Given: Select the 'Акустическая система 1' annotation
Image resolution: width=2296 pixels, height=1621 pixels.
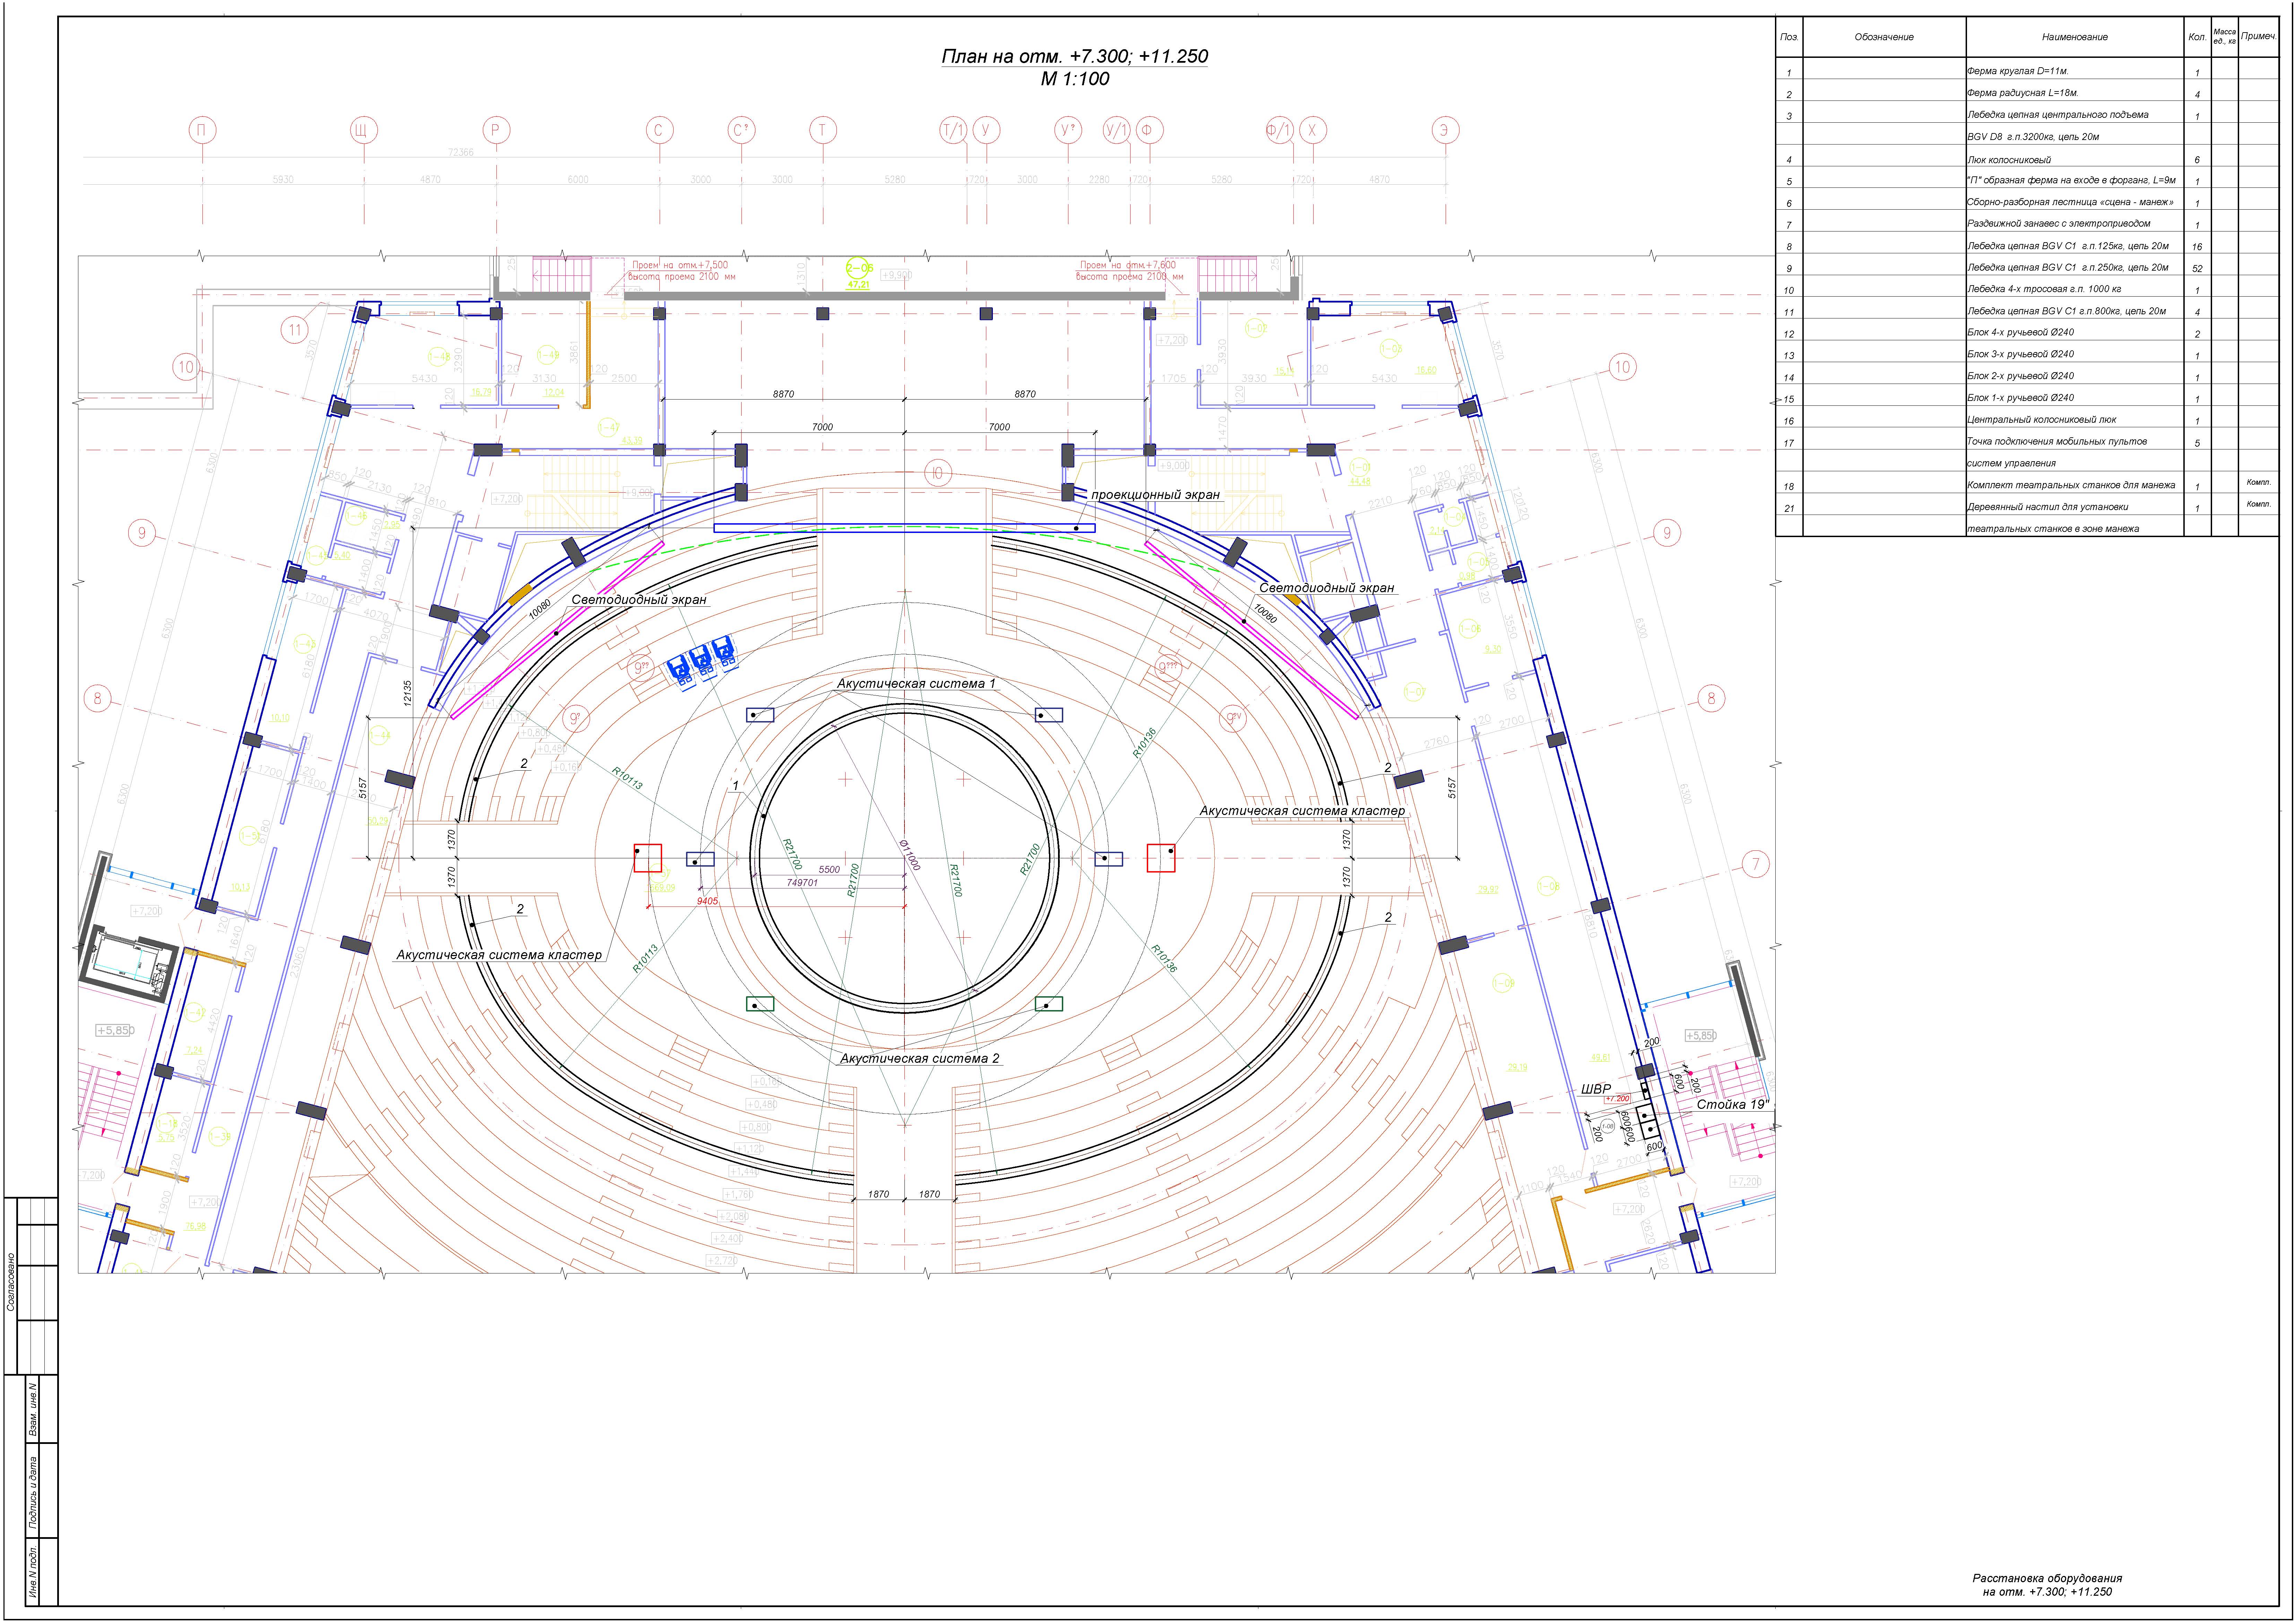Looking at the screenshot, I should [x=916, y=684].
